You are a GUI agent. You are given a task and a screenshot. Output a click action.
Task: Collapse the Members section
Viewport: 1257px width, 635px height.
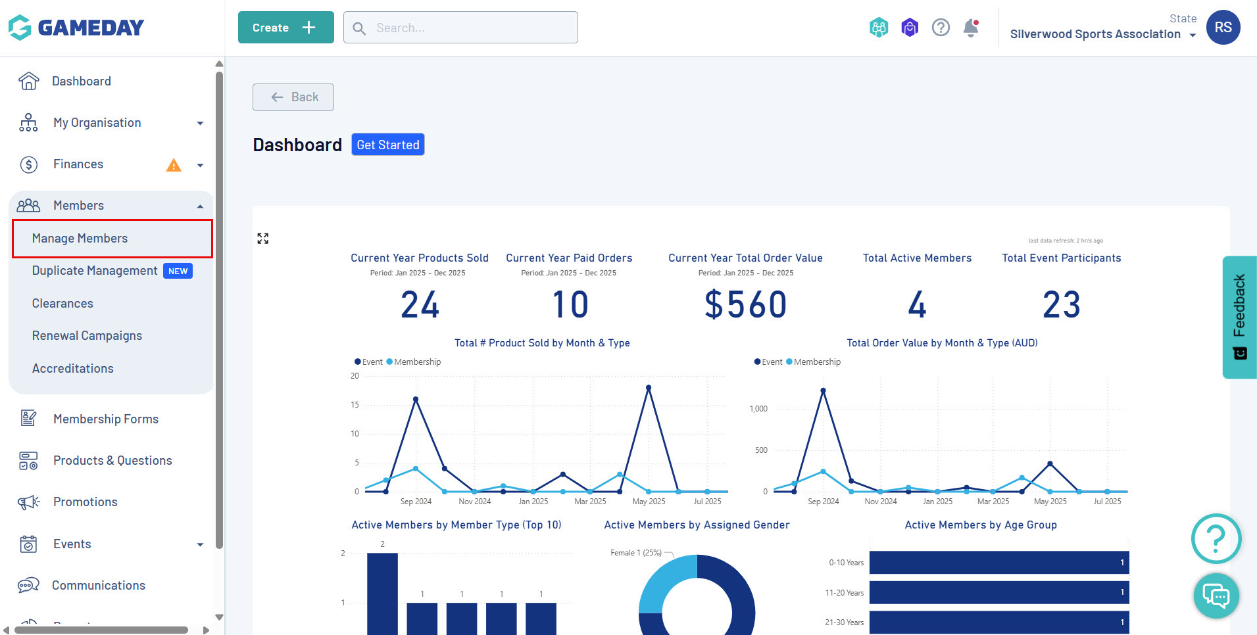(200, 206)
